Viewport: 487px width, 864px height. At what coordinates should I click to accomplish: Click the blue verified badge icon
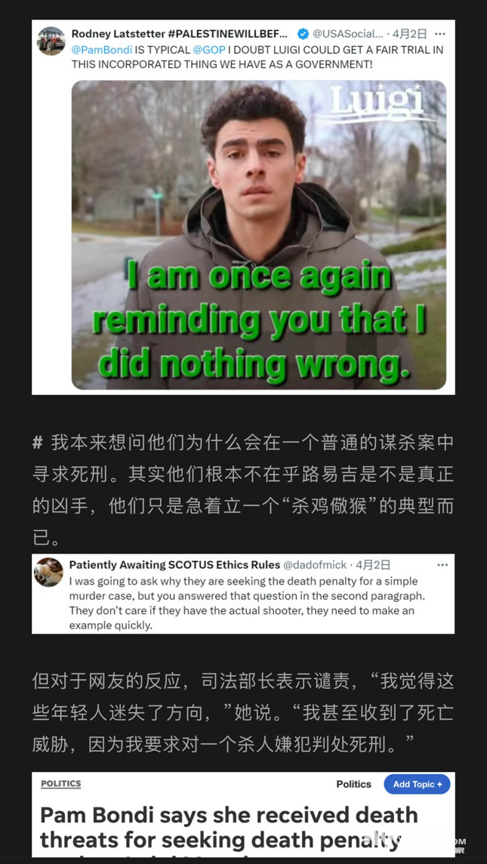[303, 34]
